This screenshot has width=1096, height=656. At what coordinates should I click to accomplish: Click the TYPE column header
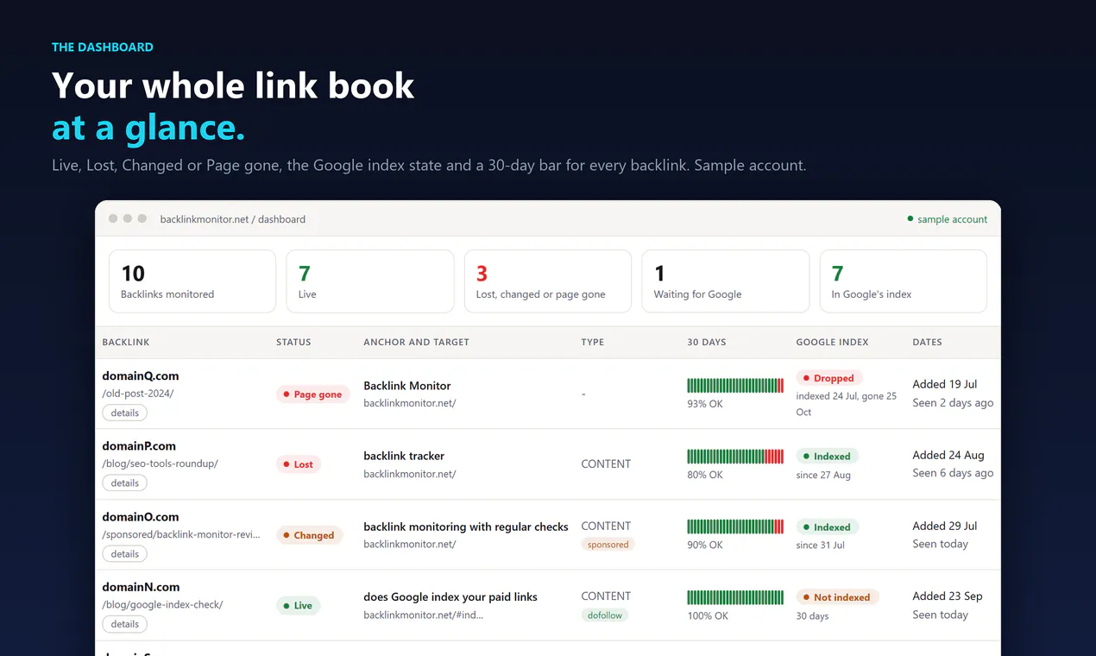point(593,343)
